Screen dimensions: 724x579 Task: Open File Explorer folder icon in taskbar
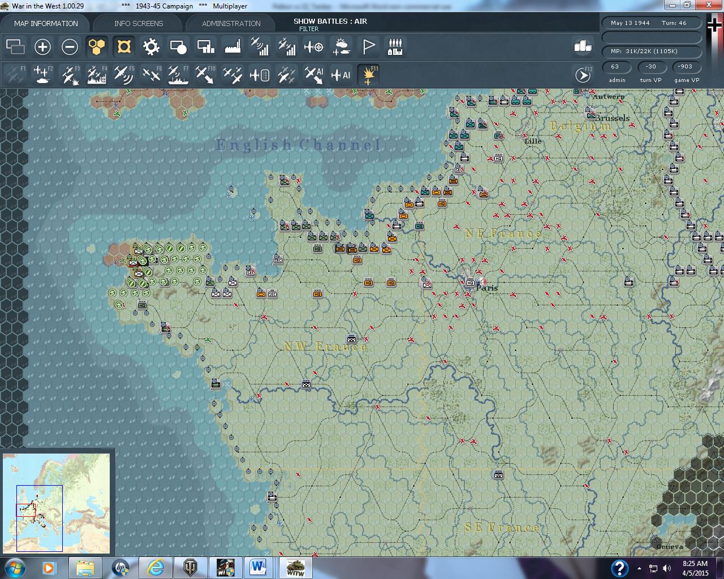point(85,568)
